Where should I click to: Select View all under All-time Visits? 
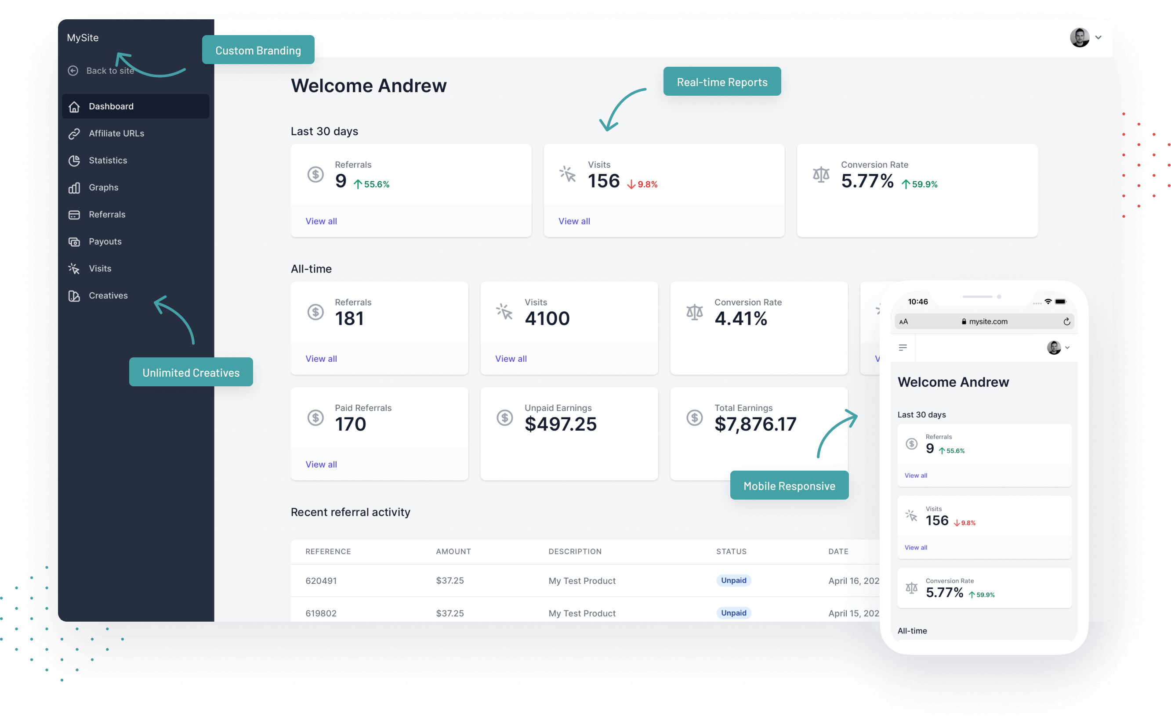point(511,359)
